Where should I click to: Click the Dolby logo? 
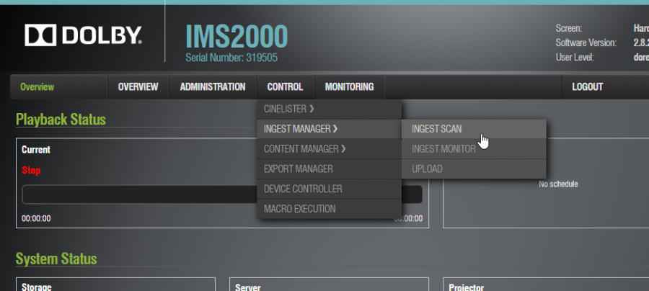click(x=83, y=36)
